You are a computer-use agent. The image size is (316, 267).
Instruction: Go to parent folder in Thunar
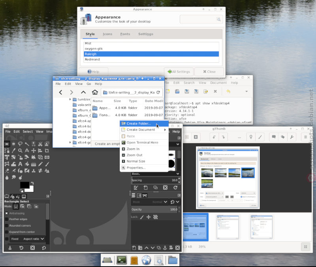click(x=83, y=92)
